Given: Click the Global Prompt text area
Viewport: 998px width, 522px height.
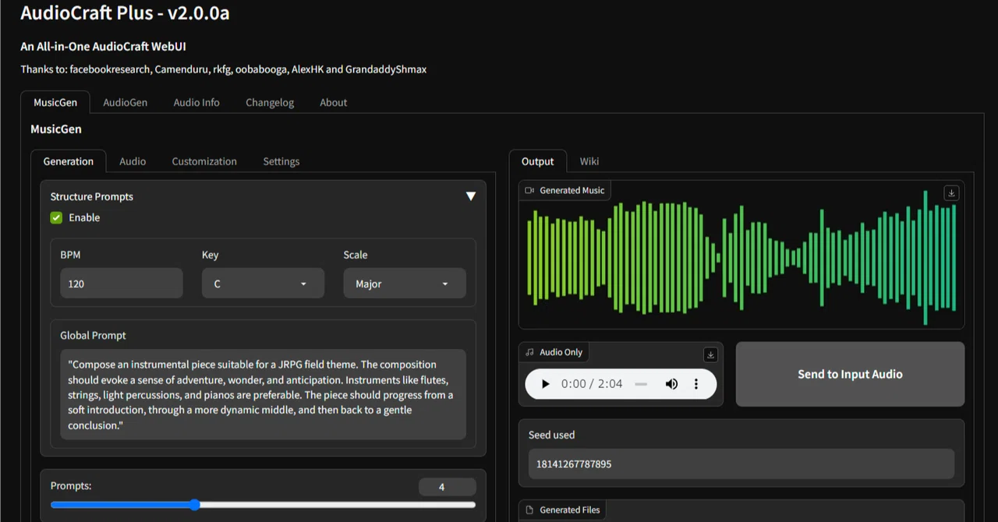Looking at the screenshot, I should (x=264, y=394).
